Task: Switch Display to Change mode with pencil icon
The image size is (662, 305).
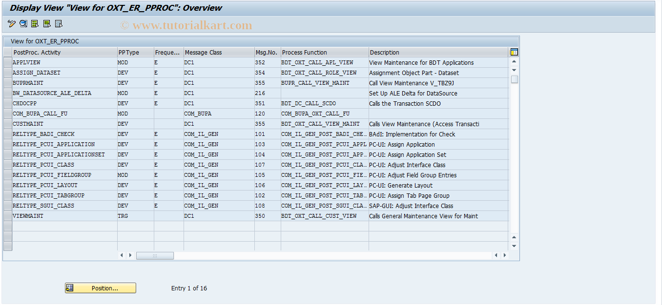Action: 11,23
